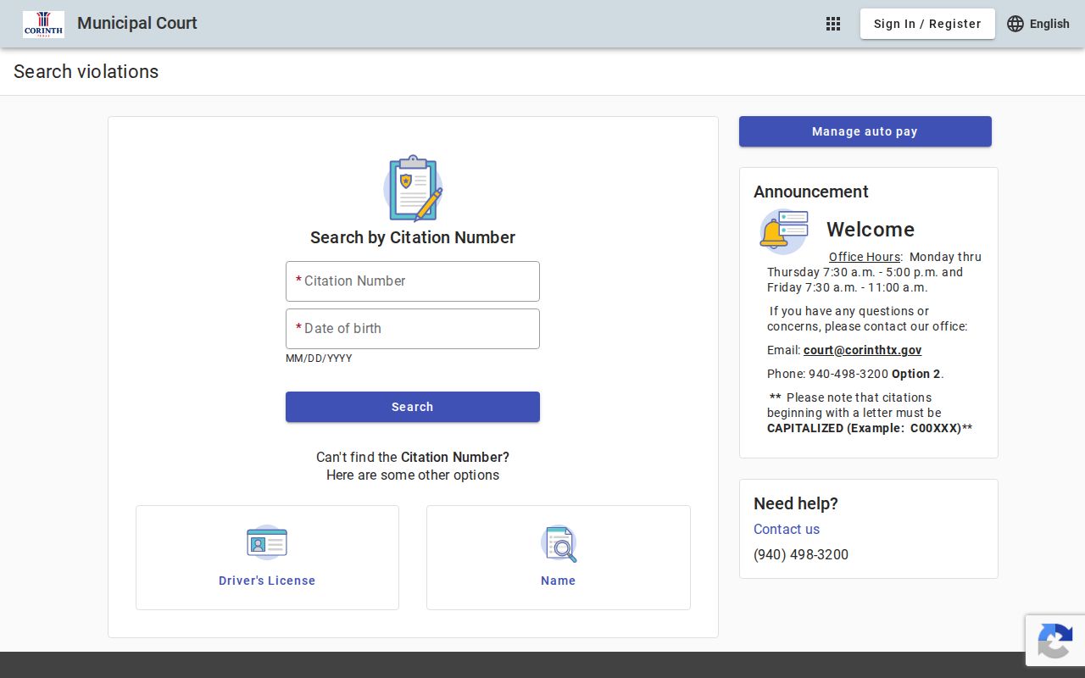Open the court@corinthtx.gov email link

[863, 350]
